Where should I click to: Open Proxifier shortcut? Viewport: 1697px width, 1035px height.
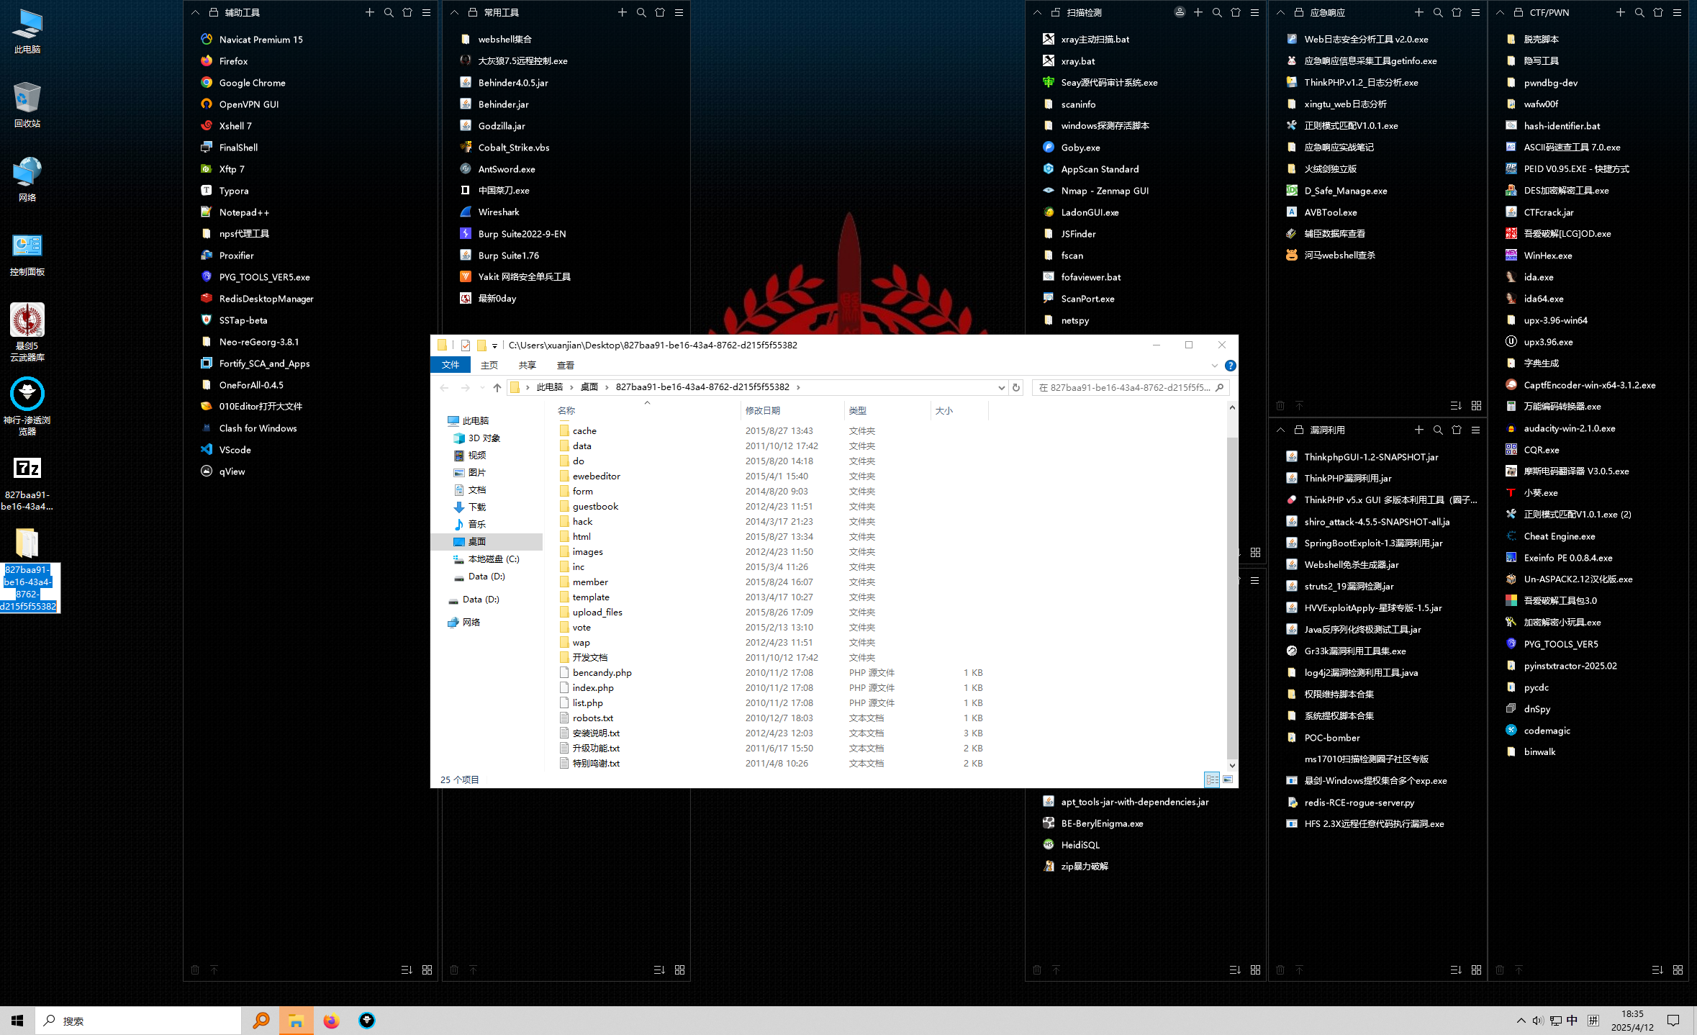[227, 256]
